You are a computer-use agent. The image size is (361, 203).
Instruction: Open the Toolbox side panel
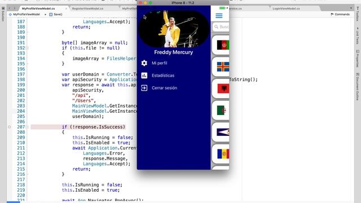(358, 14)
